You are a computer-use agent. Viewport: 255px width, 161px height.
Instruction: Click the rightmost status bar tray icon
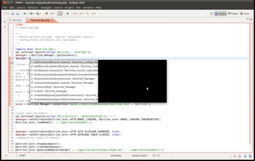pos(250,156)
